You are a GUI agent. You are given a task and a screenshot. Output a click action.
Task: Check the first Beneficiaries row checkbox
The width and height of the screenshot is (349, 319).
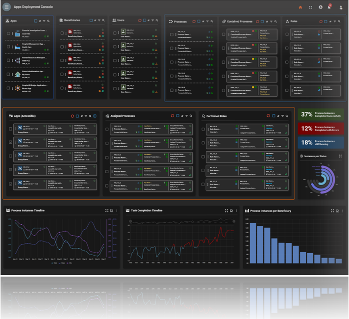tap(62, 33)
